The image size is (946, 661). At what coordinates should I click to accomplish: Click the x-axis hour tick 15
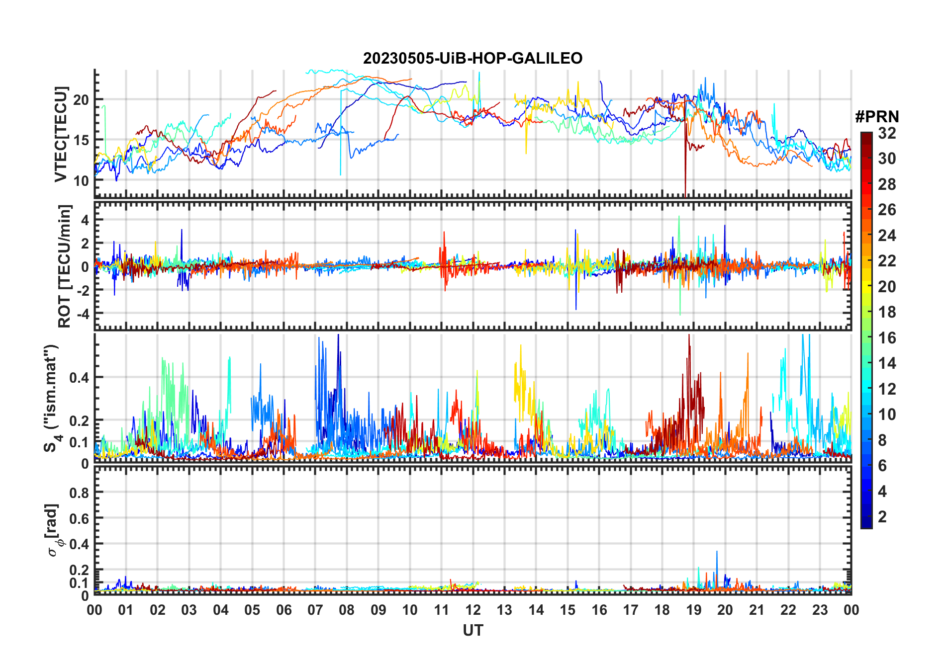click(x=568, y=610)
